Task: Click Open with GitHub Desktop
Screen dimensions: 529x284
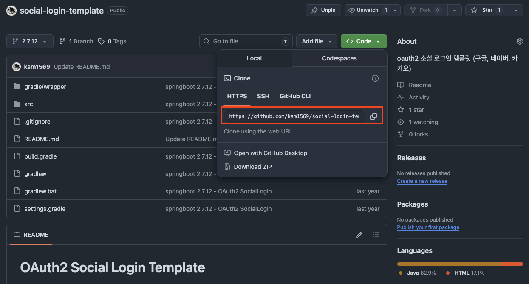Action: tap(266, 153)
